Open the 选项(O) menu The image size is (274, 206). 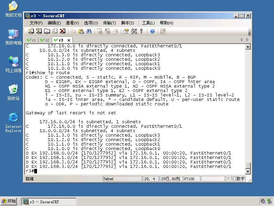(91, 23)
